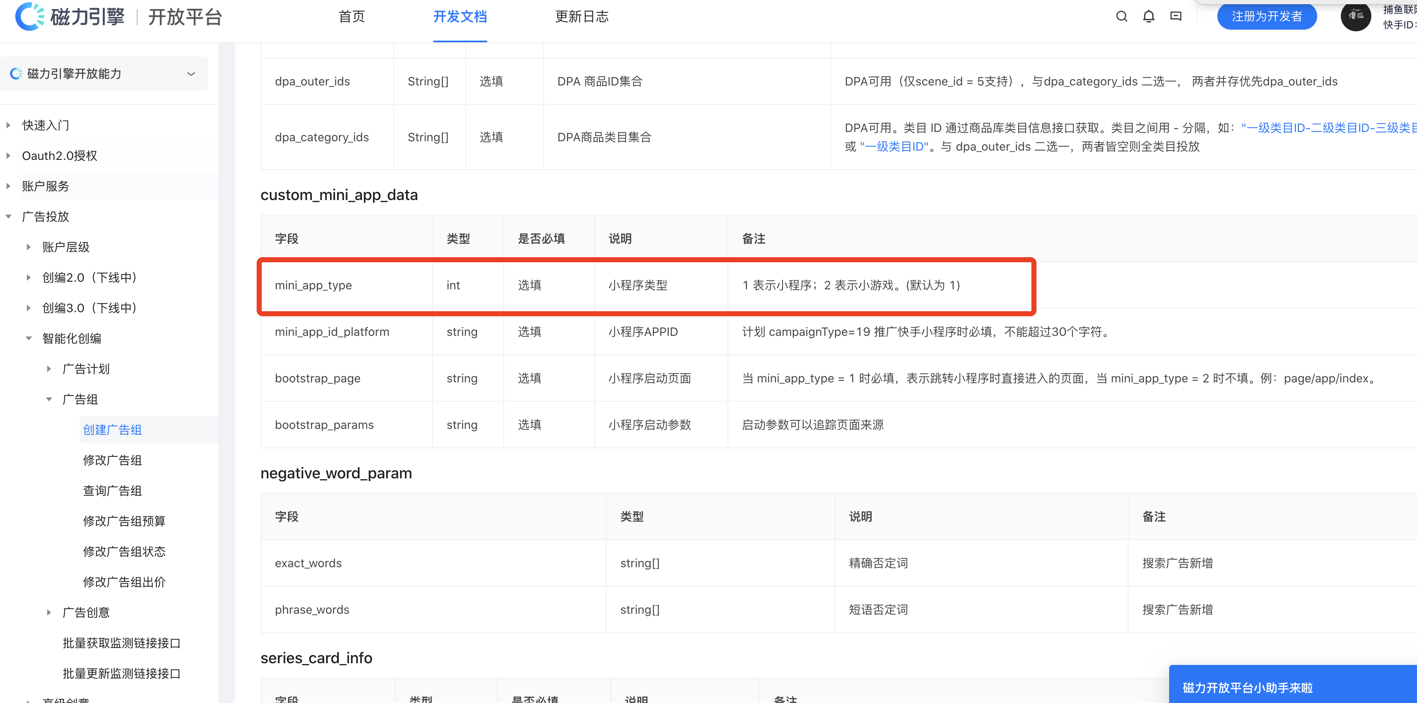Select the phrase_words field cell
1417x703 pixels.
click(434, 610)
